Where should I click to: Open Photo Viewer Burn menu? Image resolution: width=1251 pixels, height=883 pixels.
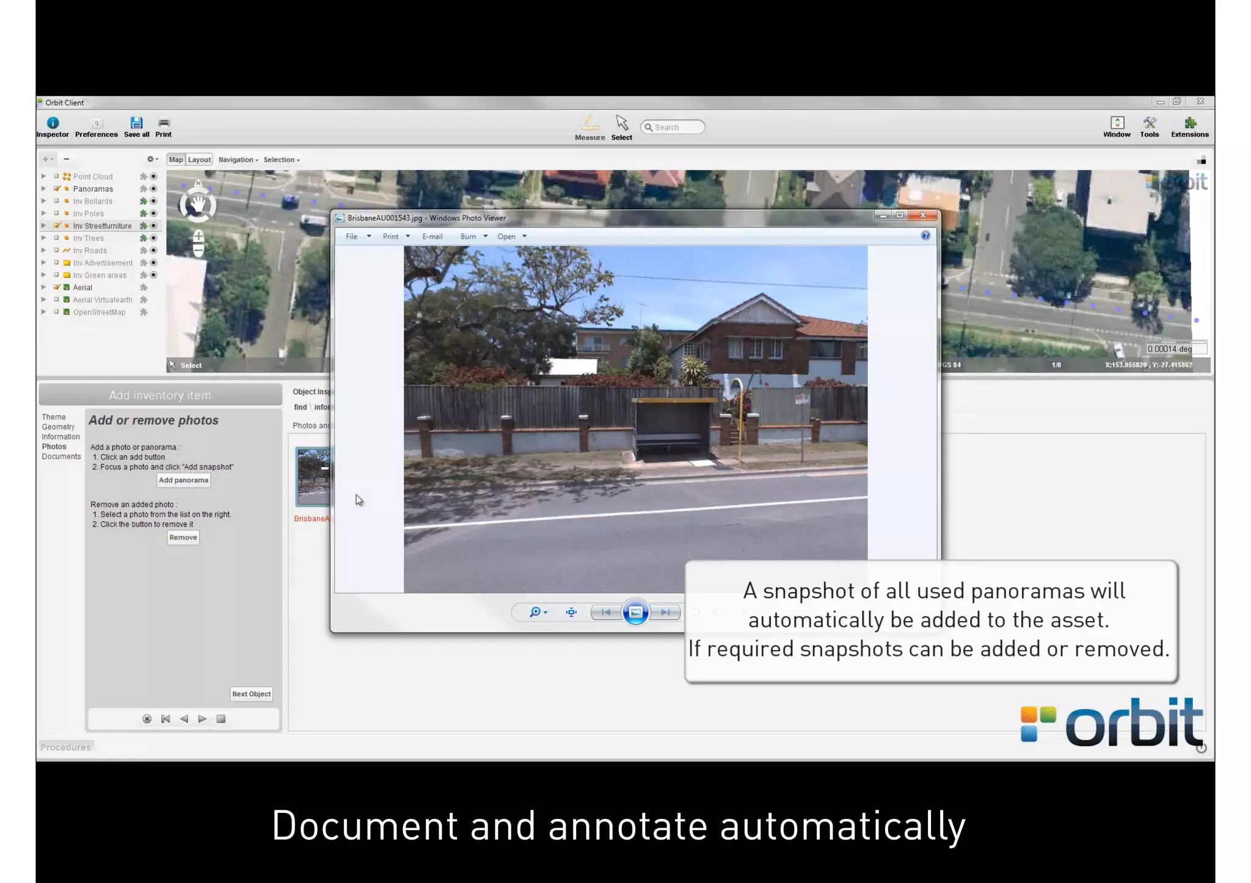474,236
